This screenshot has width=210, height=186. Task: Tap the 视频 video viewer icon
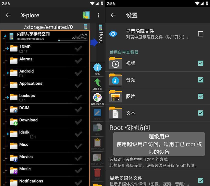point(115,63)
